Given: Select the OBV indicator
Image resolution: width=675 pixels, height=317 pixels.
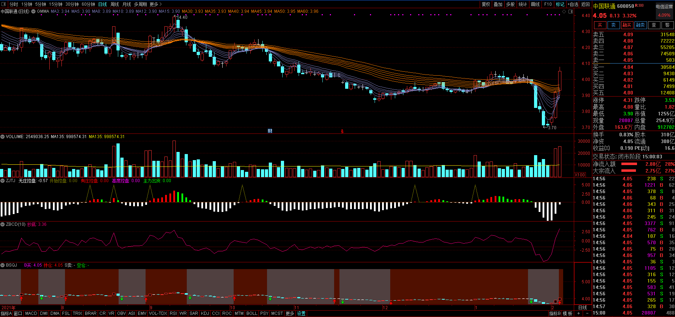Looking at the screenshot, I should point(121,313).
